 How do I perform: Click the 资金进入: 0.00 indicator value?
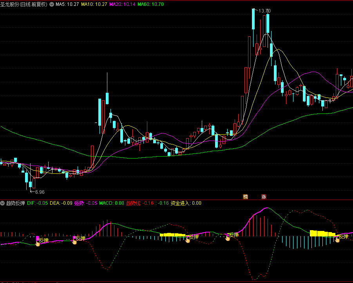point(186,203)
